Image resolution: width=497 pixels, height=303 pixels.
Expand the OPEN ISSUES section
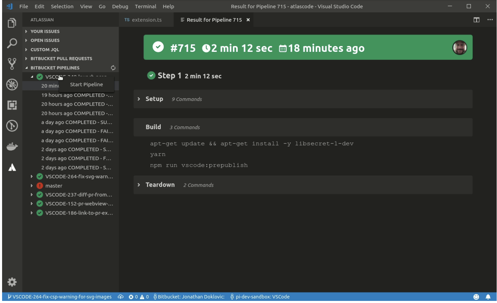pyautogui.click(x=71, y=40)
